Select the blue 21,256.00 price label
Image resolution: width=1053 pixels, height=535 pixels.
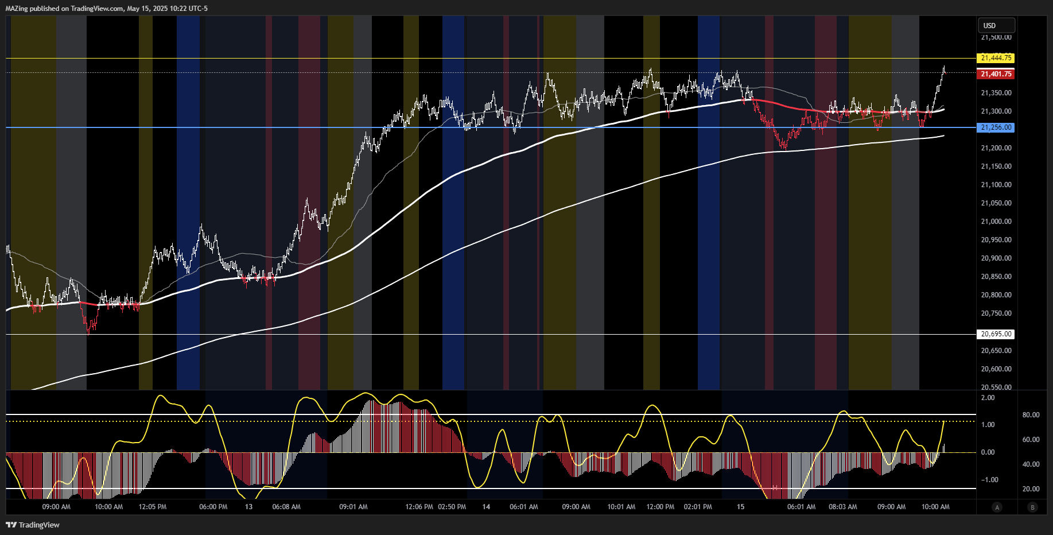coord(996,127)
